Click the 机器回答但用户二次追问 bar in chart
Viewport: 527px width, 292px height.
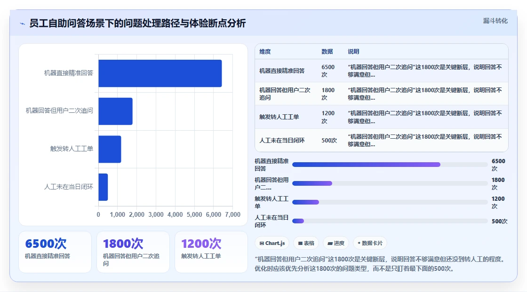(115, 111)
